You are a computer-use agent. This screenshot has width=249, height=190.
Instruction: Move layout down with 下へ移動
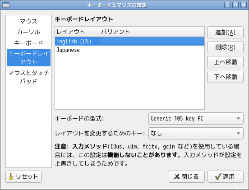pyautogui.click(x=226, y=77)
